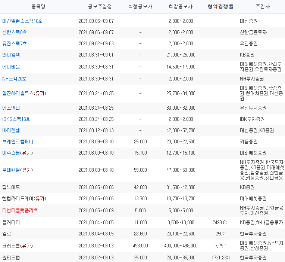The height and width of the screenshot is (262, 285).
Task: Click the 종목명 column header
Action: coord(38,7)
